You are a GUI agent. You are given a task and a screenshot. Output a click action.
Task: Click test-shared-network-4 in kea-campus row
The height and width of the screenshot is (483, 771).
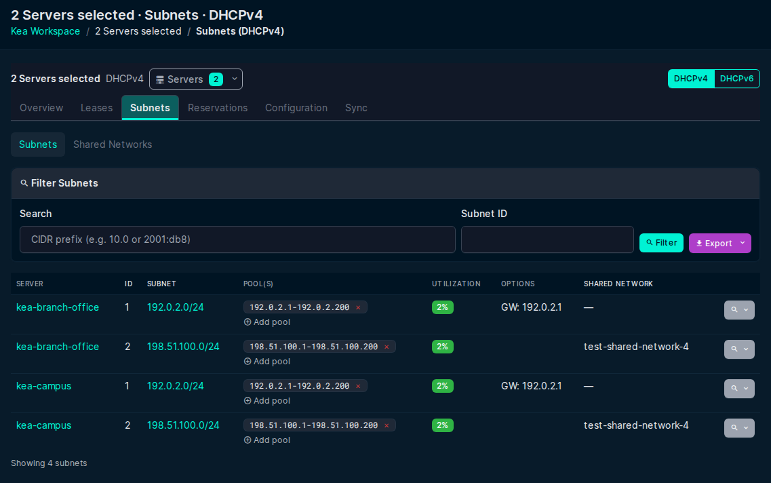(636, 425)
